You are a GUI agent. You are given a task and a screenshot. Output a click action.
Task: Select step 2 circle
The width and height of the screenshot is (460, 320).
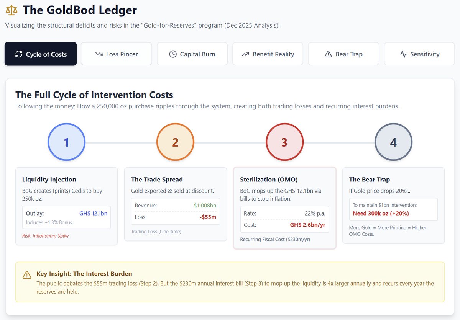(175, 142)
